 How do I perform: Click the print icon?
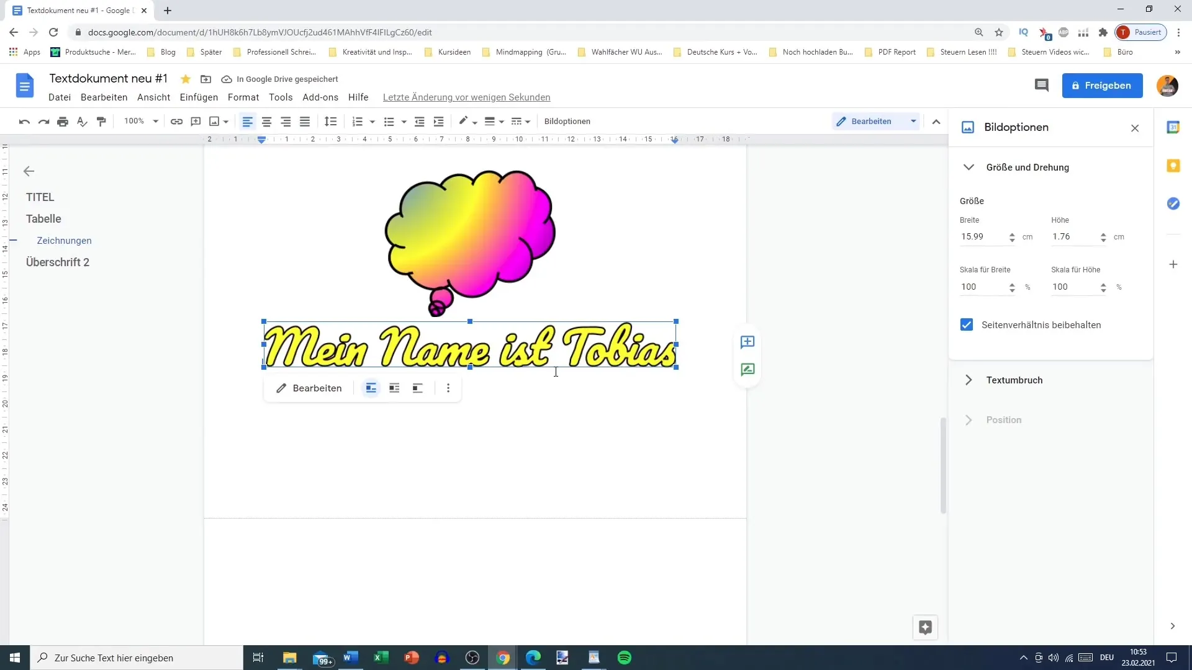63,122
